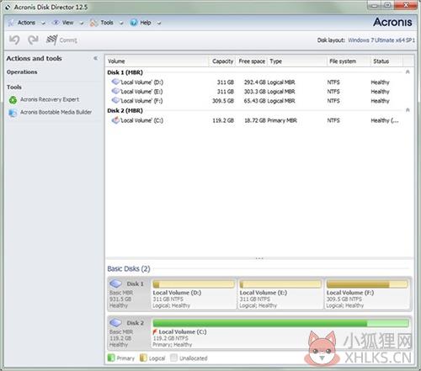Click the Redo arrow icon

33,40
